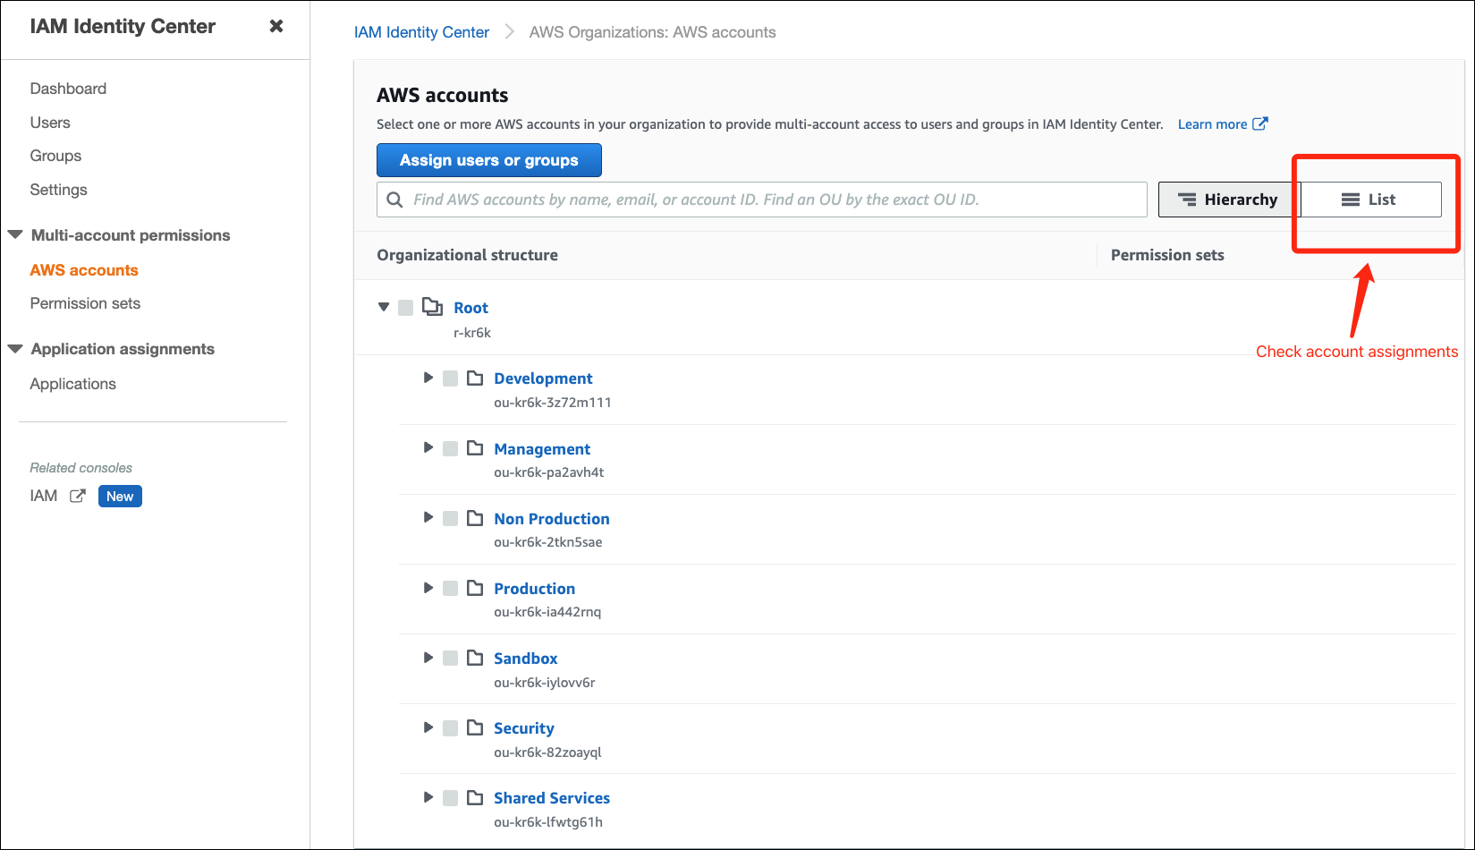The height and width of the screenshot is (850, 1475).
Task: Click the Assign users or groups button
Action: point(488,160)
